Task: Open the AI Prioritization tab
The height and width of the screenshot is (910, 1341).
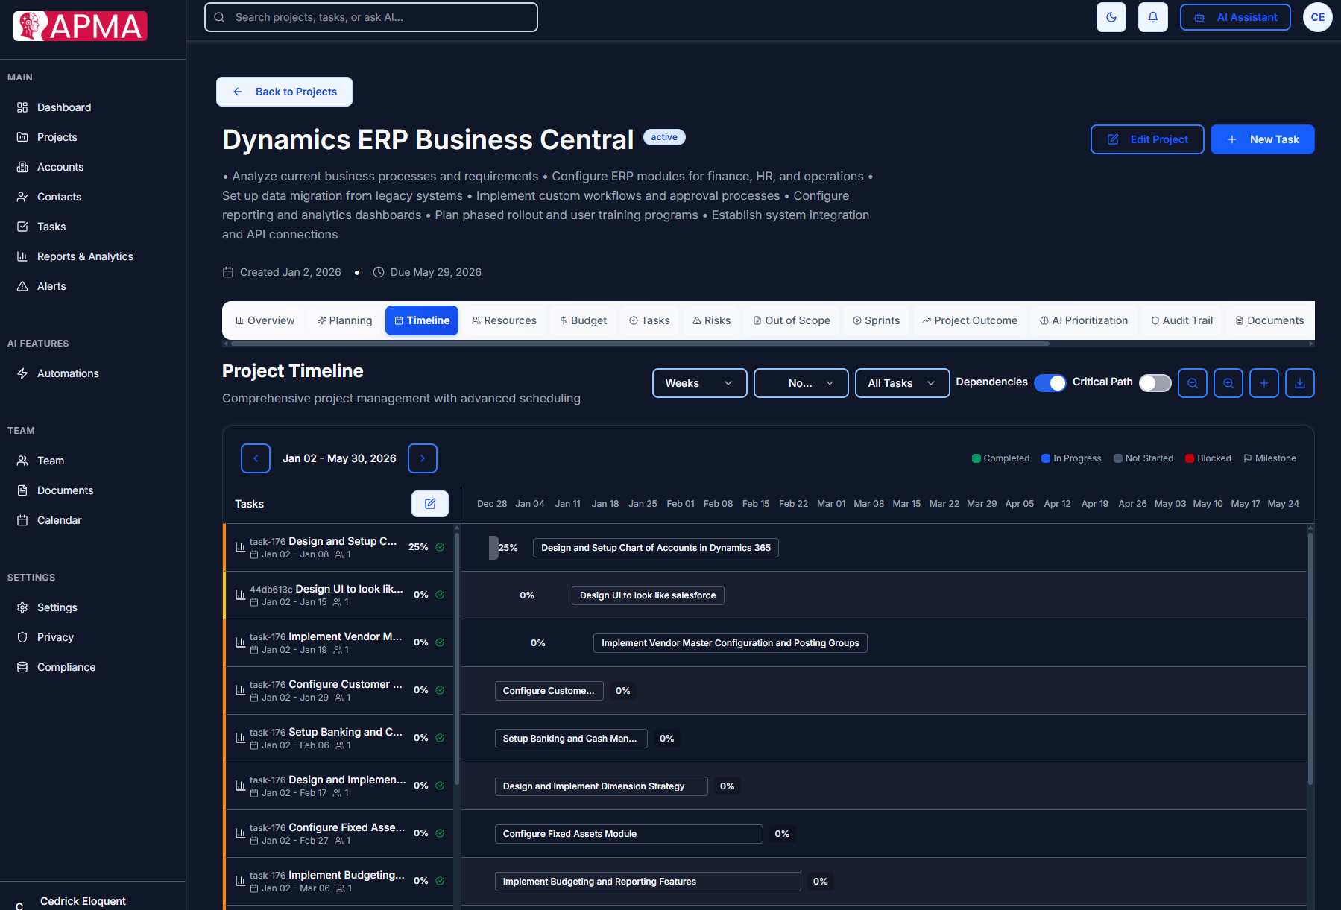Action: click(x=1083, y=320)
